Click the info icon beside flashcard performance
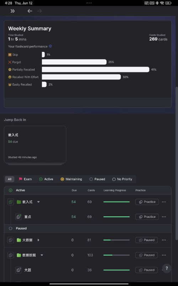 point(50,46)
